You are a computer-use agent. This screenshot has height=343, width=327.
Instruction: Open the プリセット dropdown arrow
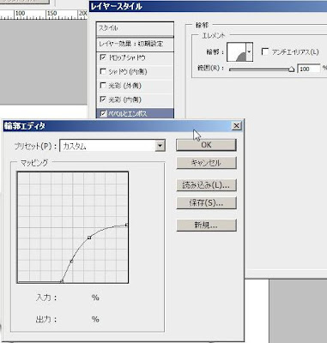point(160,146)
